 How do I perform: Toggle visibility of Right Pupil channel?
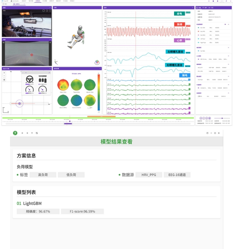(x=198, y=42)
